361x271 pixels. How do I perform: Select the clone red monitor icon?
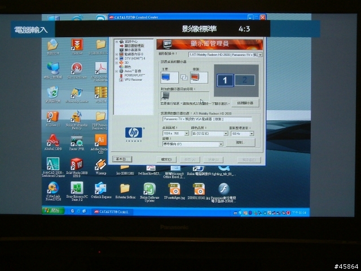(199, 77)
